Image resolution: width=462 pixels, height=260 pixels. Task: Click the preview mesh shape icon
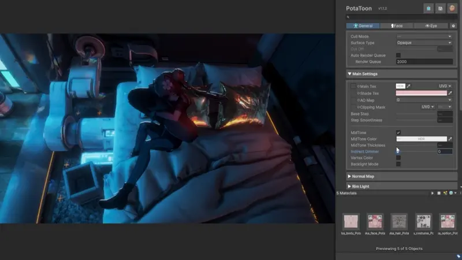439,193
